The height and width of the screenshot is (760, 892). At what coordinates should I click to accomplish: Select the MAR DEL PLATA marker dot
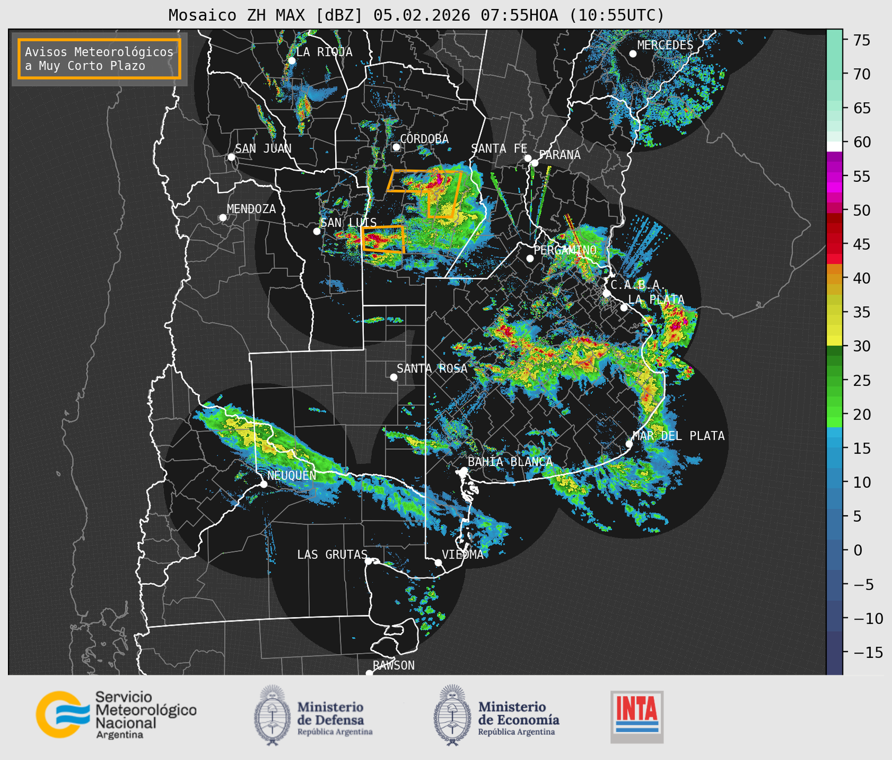pos(629,444)
